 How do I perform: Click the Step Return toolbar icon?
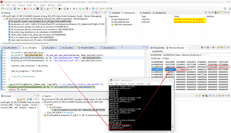[x=34, y=9]
